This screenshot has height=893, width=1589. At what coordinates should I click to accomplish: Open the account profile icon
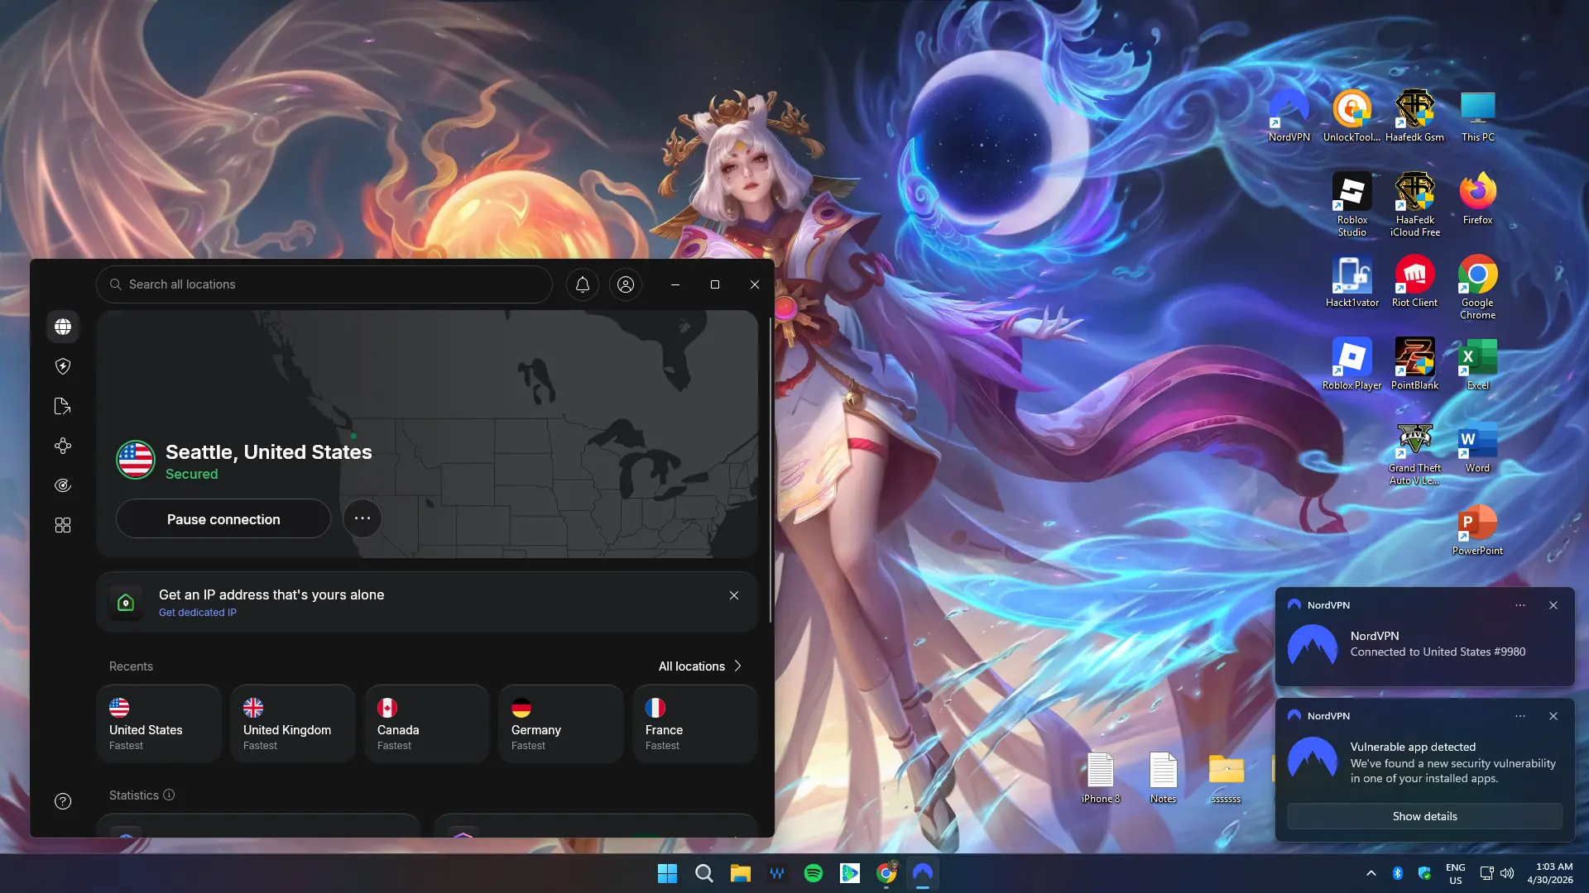click(x=626, y=284)
